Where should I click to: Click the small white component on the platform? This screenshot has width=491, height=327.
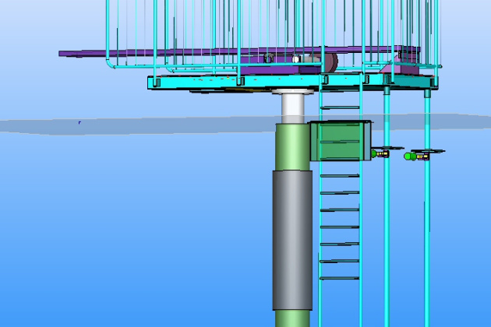(x=296, y=58)
